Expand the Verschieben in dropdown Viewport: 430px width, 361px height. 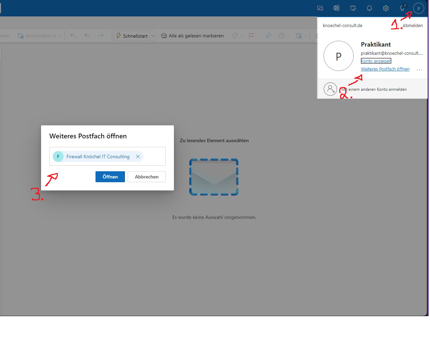point(60,36)
